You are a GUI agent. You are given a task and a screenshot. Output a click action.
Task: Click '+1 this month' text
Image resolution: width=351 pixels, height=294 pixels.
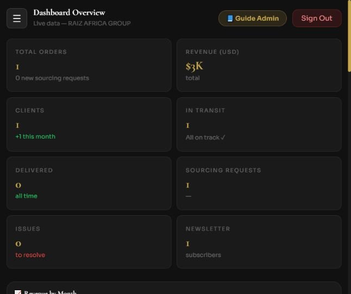pyautogui.click(x=35, y=136)
